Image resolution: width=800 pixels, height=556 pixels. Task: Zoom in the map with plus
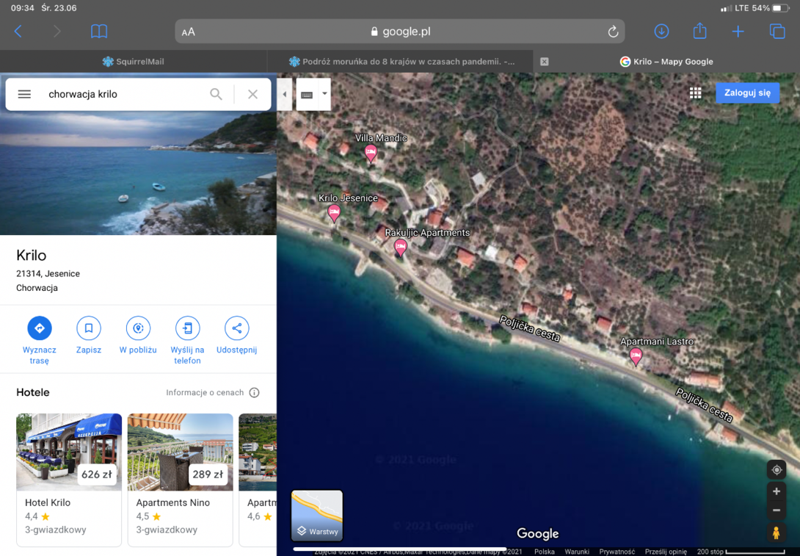pyautogui.click(x=777, y=491)
